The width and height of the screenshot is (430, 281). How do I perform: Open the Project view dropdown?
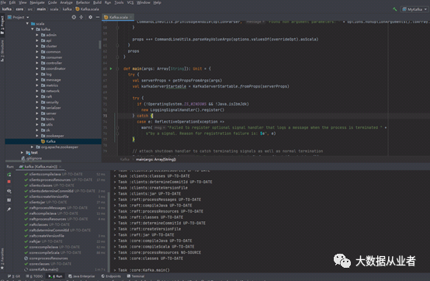point(18,17)
